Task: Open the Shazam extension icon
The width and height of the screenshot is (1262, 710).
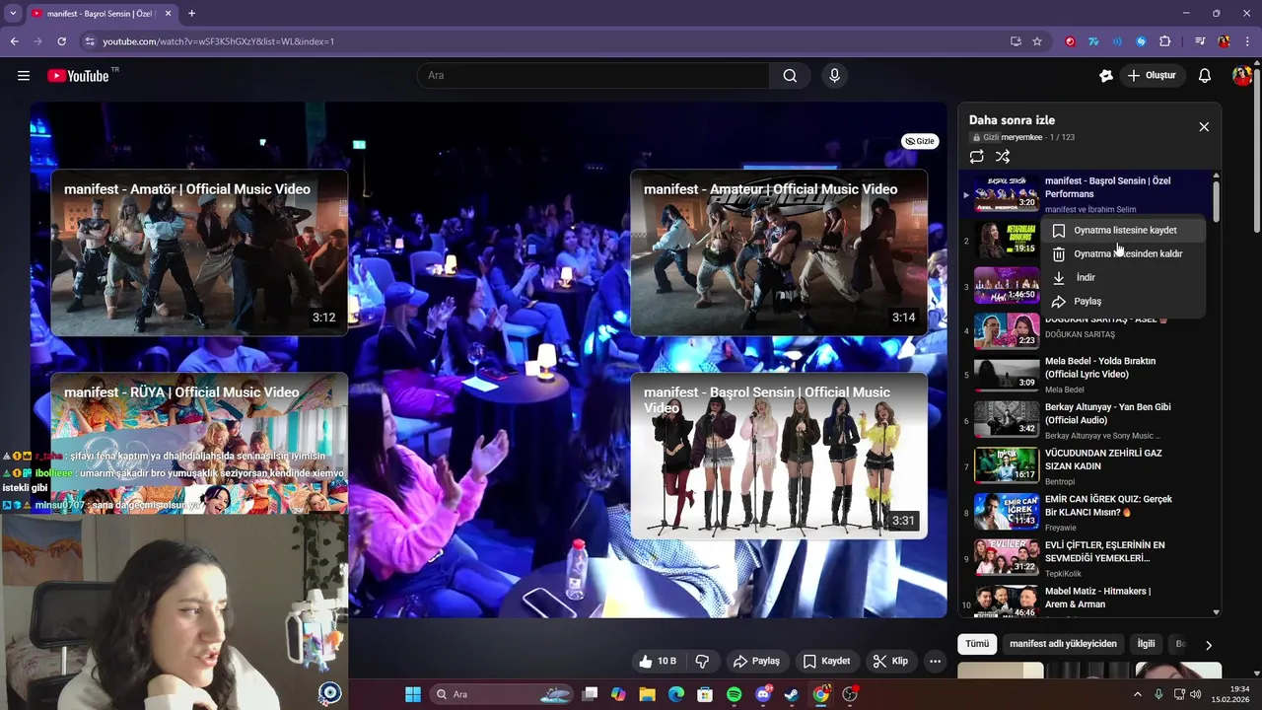Action: [x=1141, y=41]
